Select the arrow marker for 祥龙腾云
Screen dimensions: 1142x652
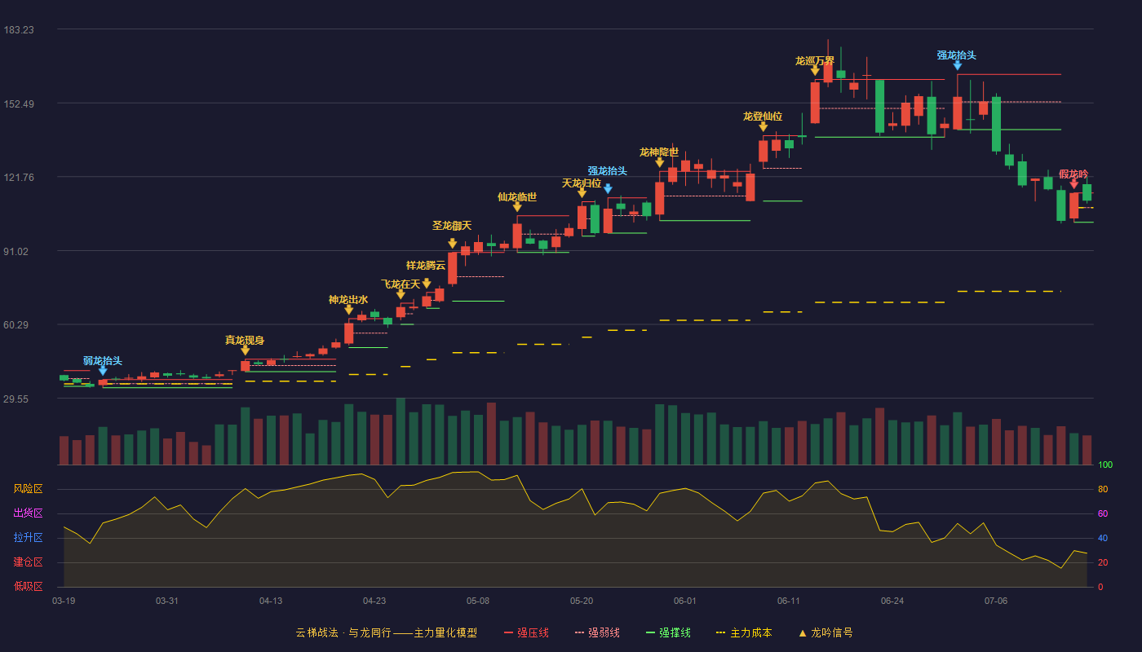pyautogui.click(x=427, y=284)
